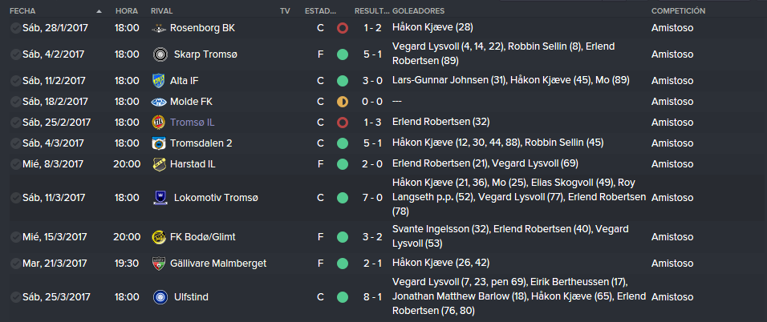Viewport: 767px width, 322px height.
Task: Click the HORA column header
Action: [x=127, y=10]
